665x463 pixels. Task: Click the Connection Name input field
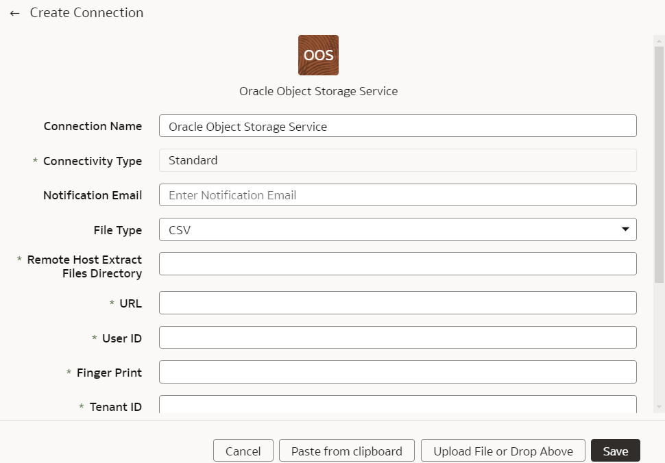398,125
